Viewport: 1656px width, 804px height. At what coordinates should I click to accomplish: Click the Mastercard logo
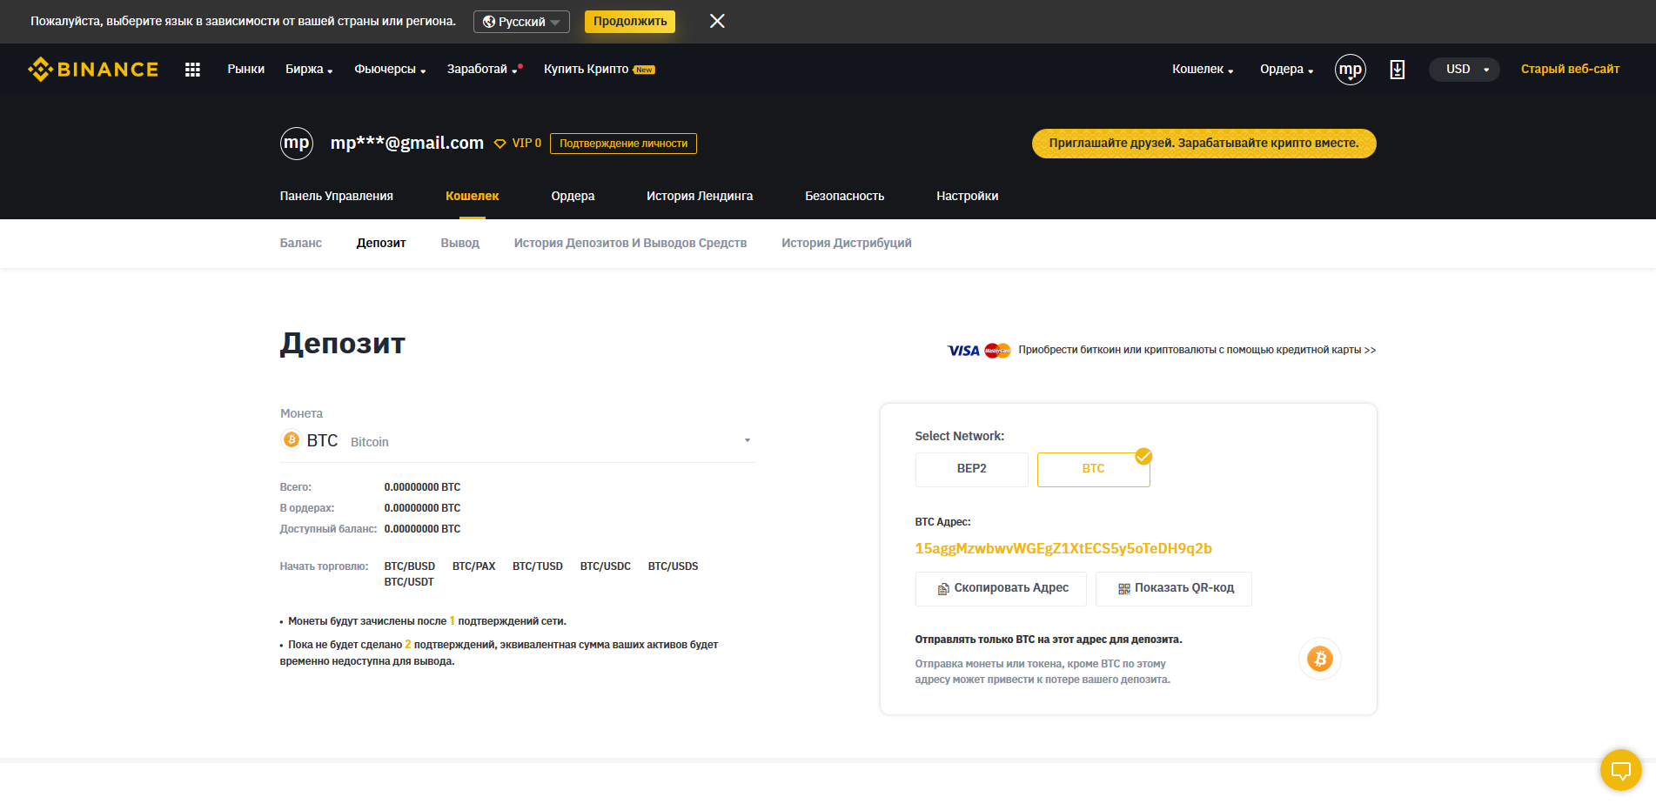[997, 351]
